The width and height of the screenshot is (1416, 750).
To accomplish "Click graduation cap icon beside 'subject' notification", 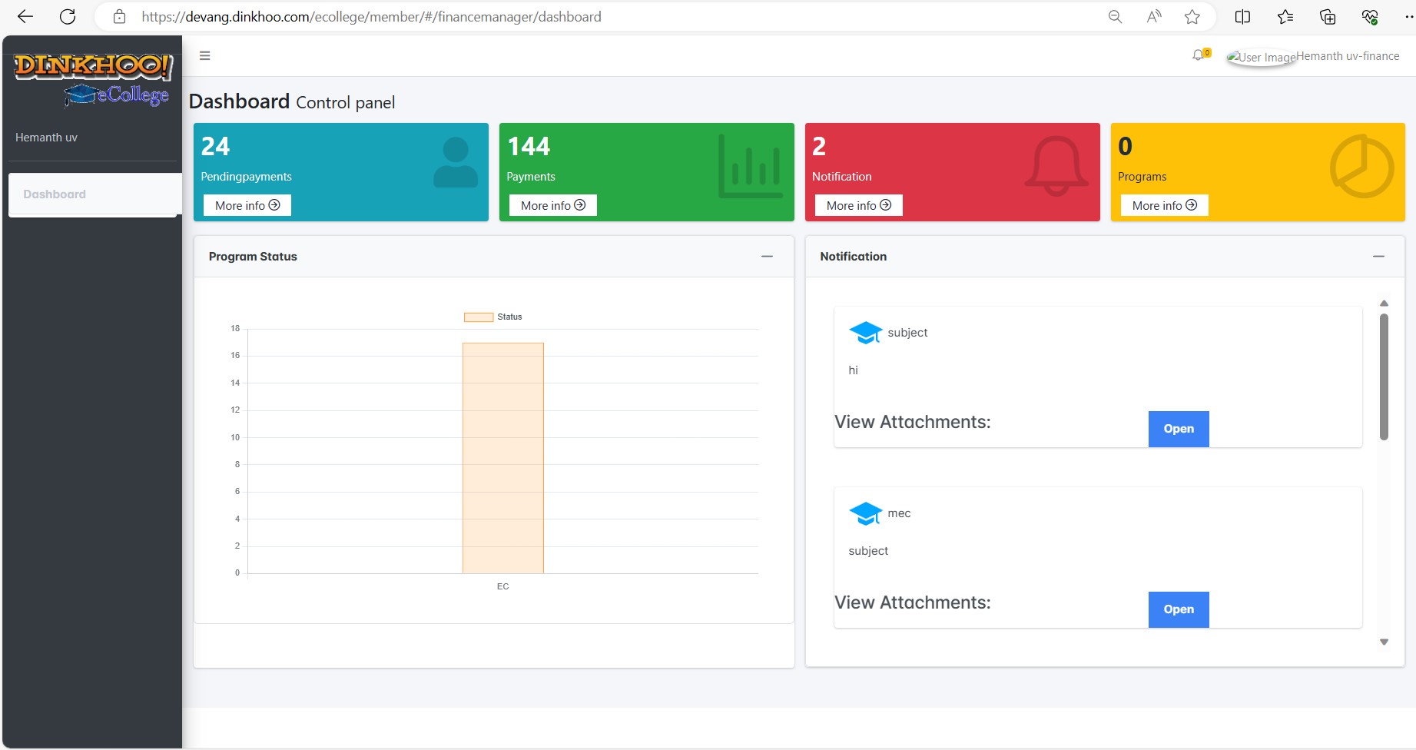I will [x=865, y=333].
